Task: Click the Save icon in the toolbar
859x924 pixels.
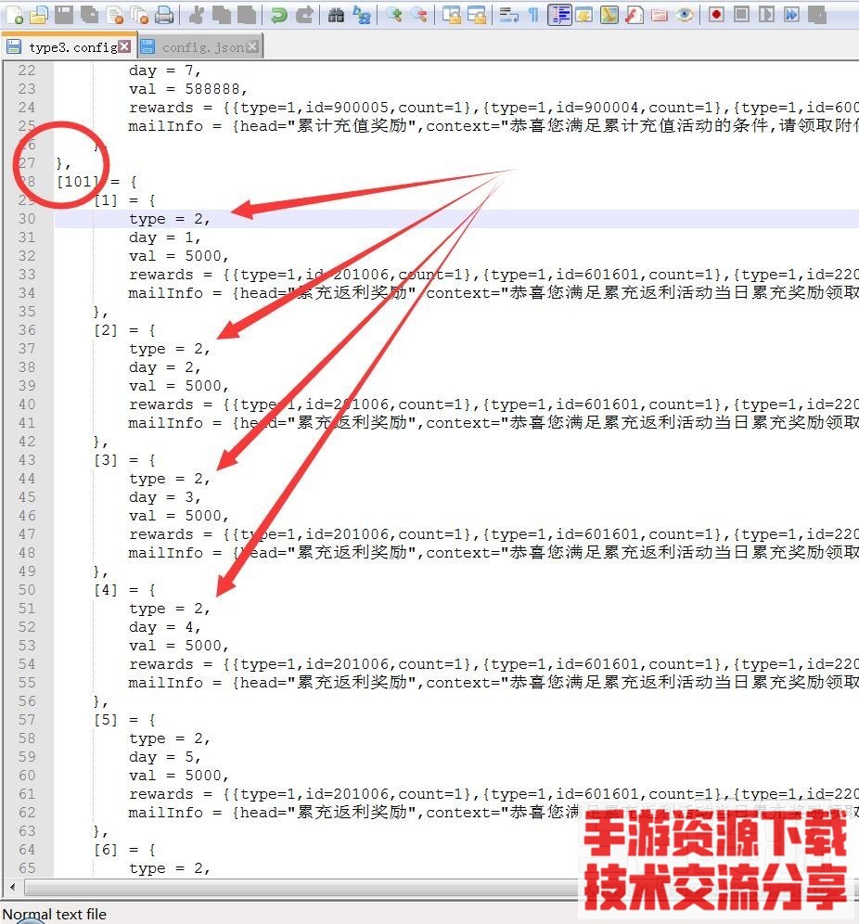Action: click(x=64, y=15)
